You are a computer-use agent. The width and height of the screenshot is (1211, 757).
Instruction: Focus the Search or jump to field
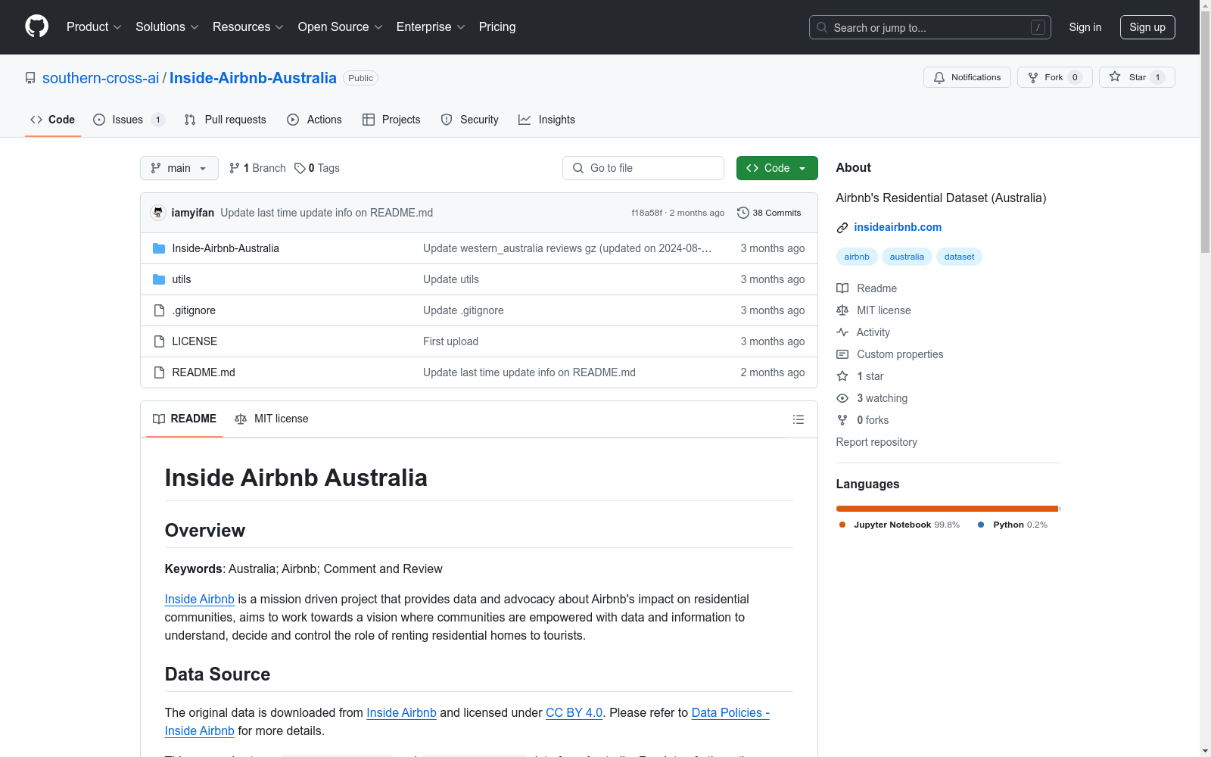click(930, 27)
